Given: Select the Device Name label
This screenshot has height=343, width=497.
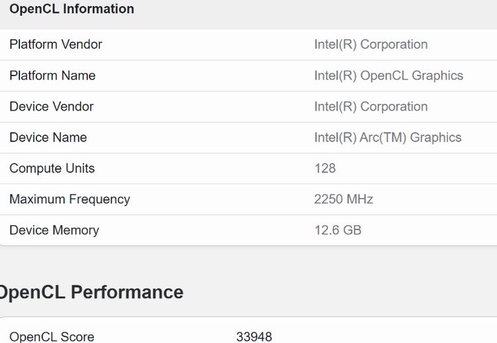Looking at the screenshot, I should pos(48,138).
